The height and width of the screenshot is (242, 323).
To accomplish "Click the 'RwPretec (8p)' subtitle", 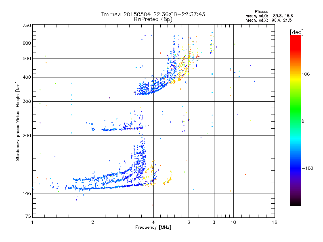I will pos(153,19).
